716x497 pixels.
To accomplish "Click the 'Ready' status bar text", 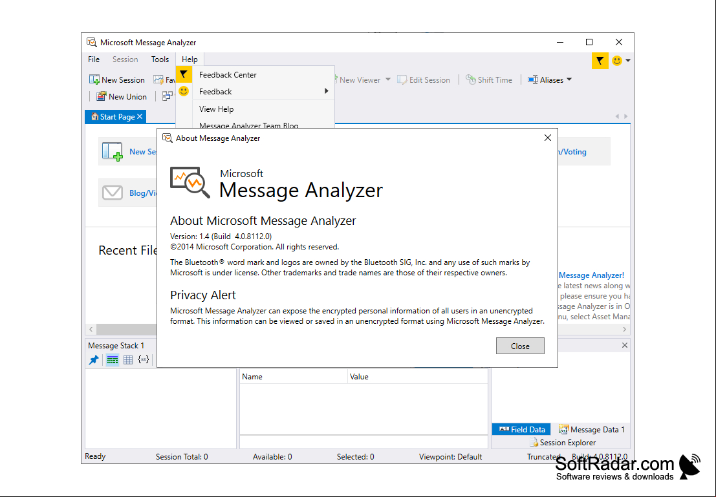I will coord(95,456).
